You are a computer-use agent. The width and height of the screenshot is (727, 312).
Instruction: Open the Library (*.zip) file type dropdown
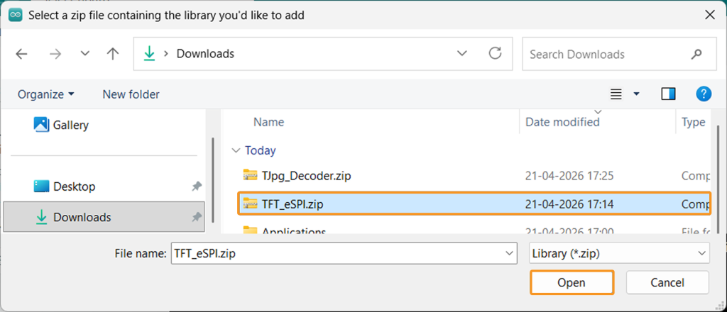click(619, 254)
